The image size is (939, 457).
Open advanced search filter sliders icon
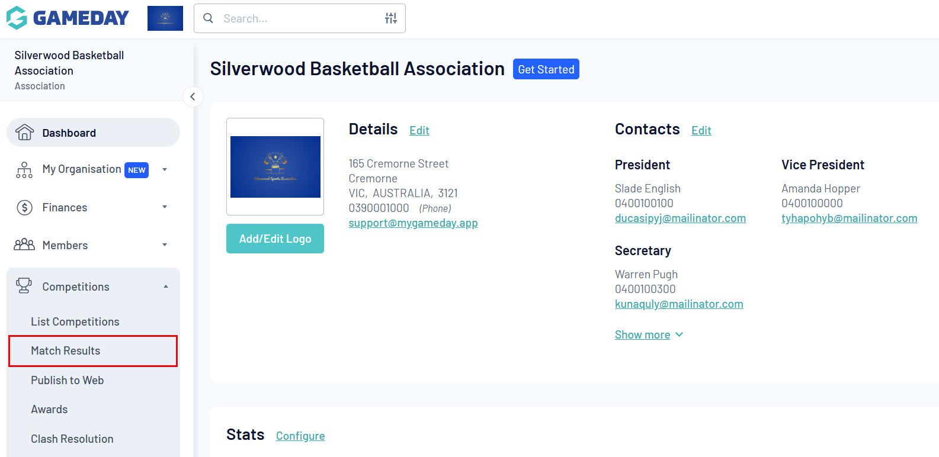point(391,18)
